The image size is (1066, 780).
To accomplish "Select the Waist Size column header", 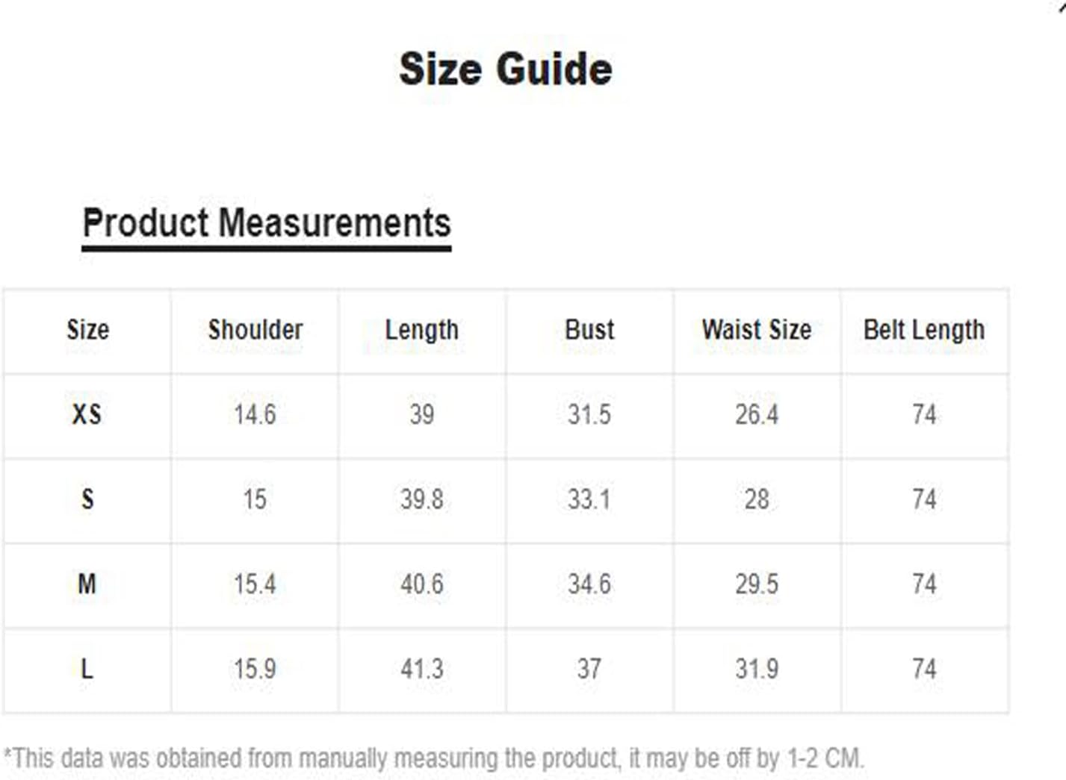I will click(x=757, y=330).
